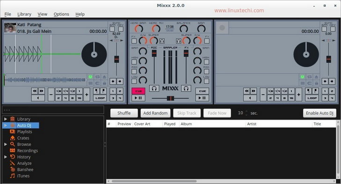Open the Options menu

[x=61, y=14]
